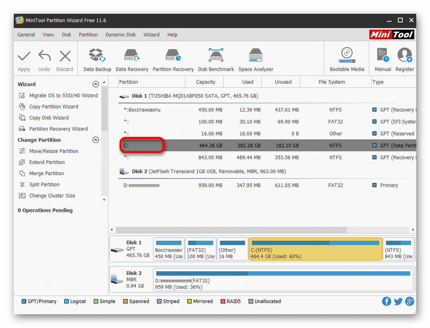430x328 pixels.
Task: Click the MiniTool logo
Action: pyautogui.click(x=392, y=34)
